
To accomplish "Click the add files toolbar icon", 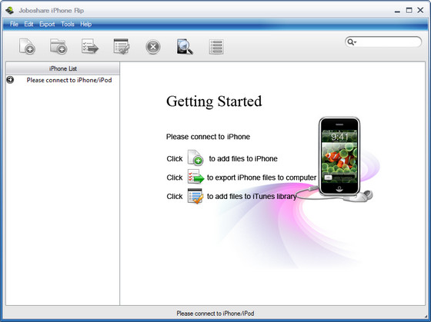I will [27, 46].
